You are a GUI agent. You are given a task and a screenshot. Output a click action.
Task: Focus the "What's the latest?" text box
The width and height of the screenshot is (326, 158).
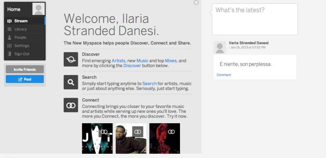255,20
